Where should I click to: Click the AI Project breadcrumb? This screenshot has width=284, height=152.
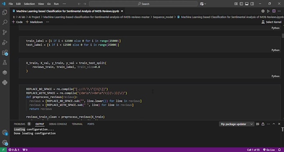click(x=34, y=17)
